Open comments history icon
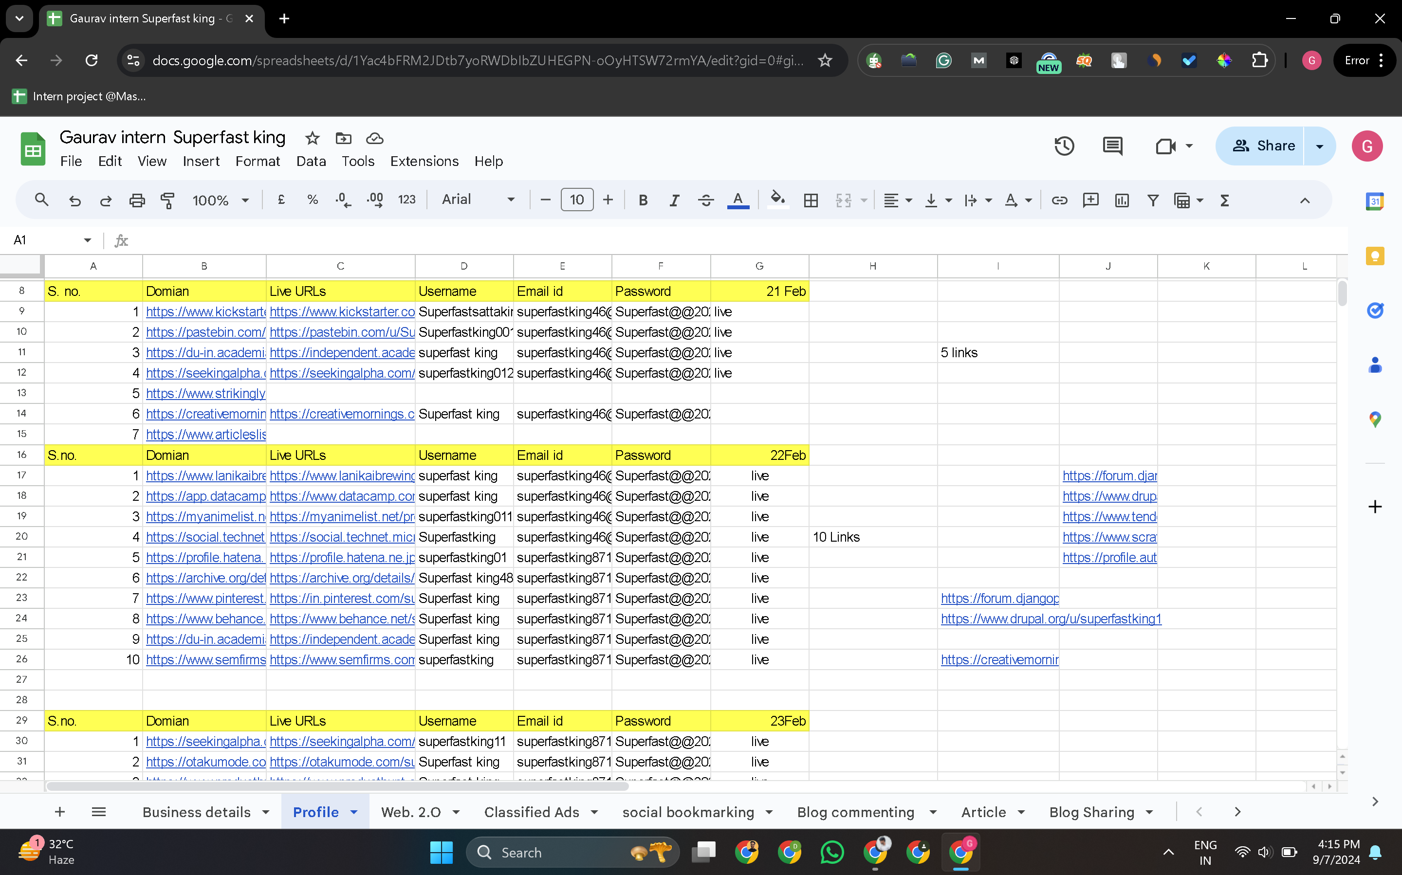 pyautogui.click(x=1112, y=146)
